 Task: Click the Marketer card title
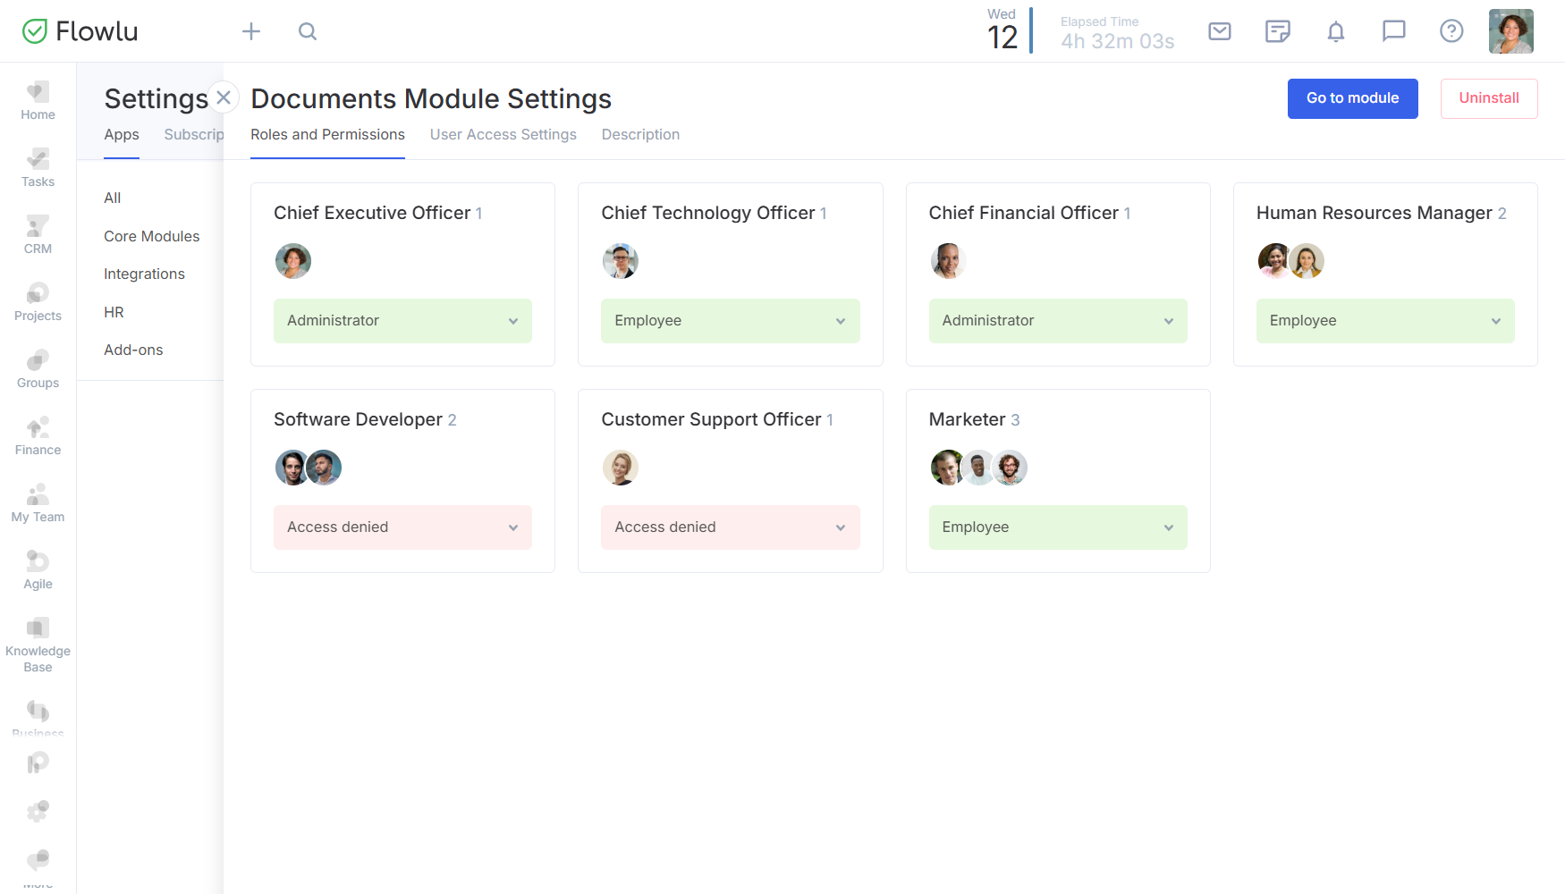967,419
